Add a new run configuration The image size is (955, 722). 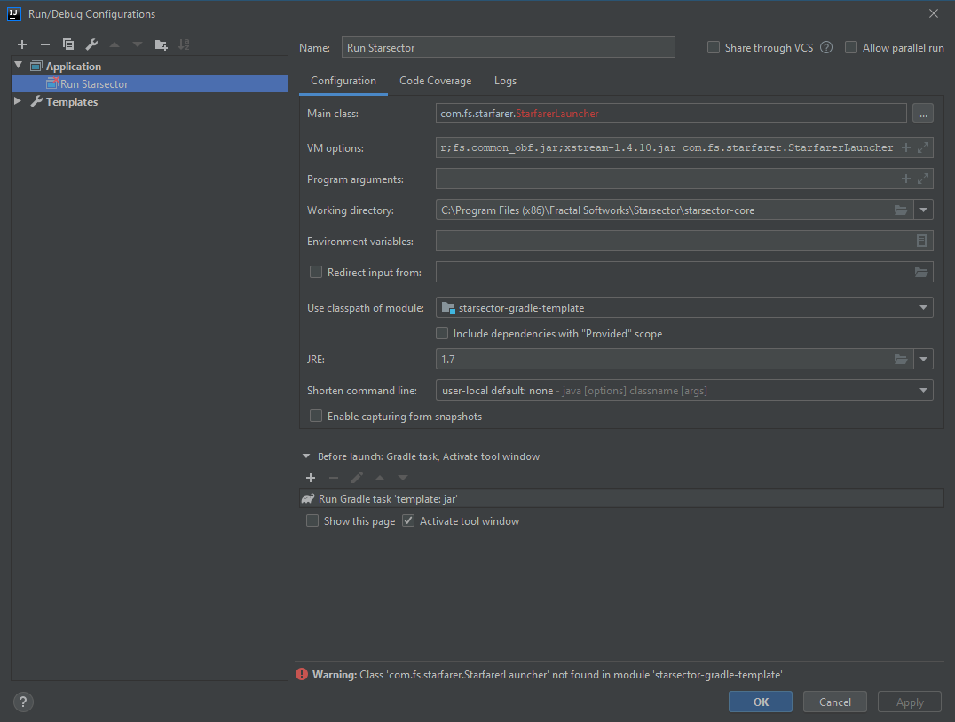click(22, 44)
